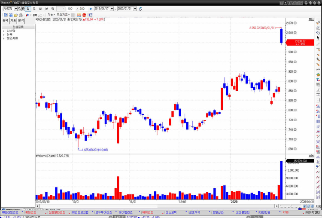Click the help question mark title icon
The width and height of the screenshot is (322, 218).
tap(301, 3)
